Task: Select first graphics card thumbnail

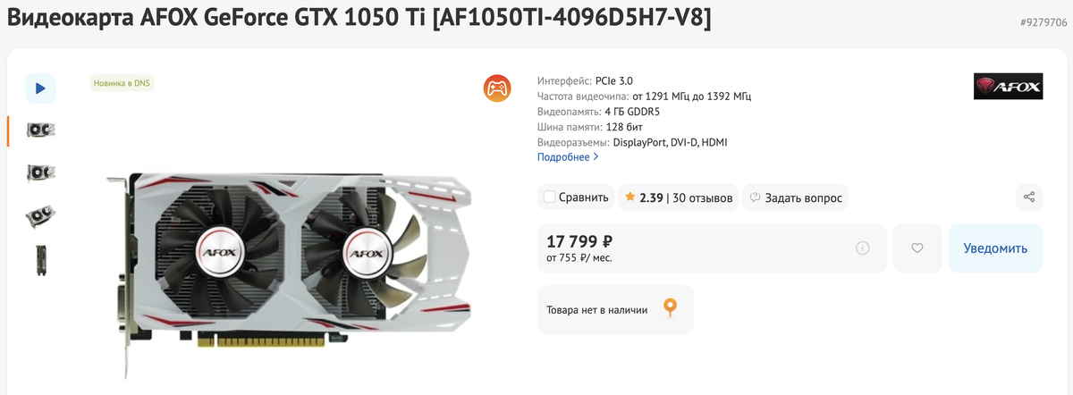Action: tap(40, 130)
